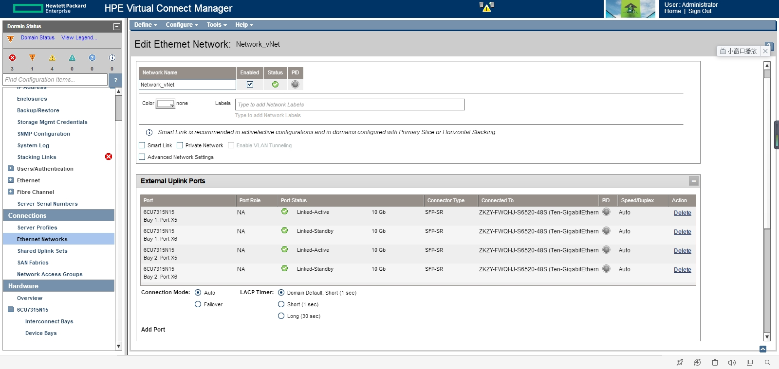This screenshot has width=779, height=369.
Task: Open the Help menu
Action: click(x=244, y=25)
